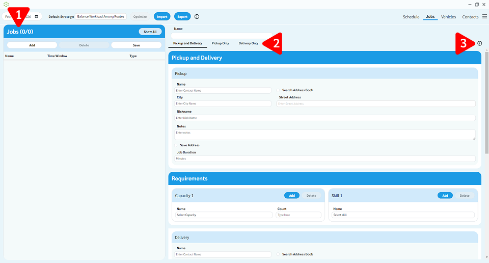Open the date picker calendar icon

click(36, 16)
